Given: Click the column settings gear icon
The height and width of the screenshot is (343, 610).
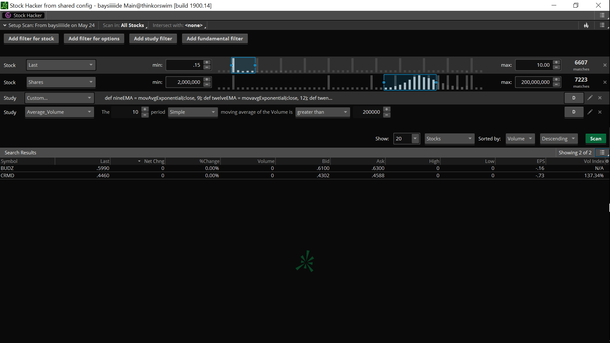Looking at the screenshot, I should click(x=607, y=161).
